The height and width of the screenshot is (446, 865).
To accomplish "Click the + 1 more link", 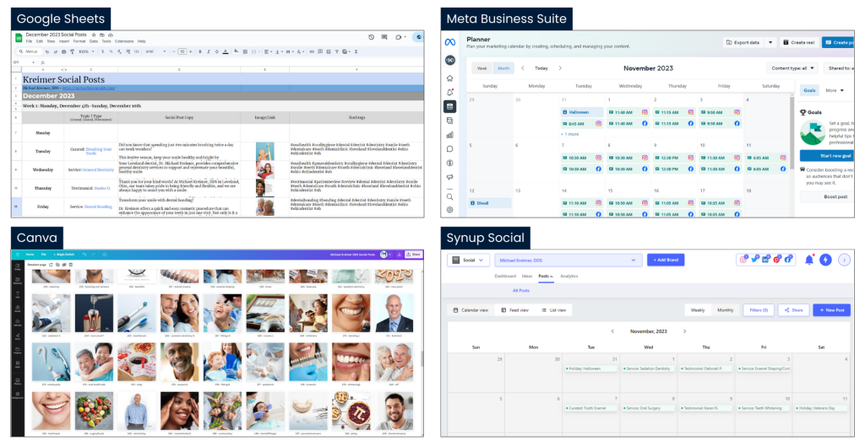I will tap(570, 134).
